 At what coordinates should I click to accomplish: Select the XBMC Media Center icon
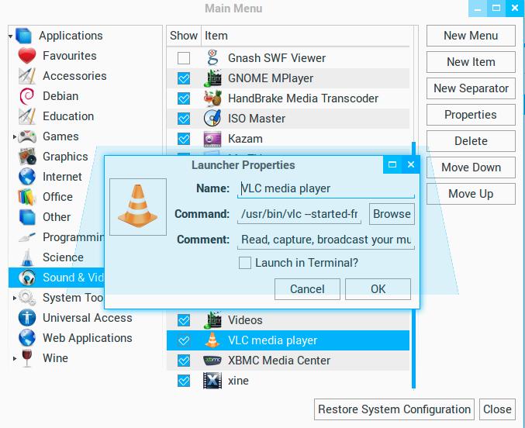tap(212, 361)
